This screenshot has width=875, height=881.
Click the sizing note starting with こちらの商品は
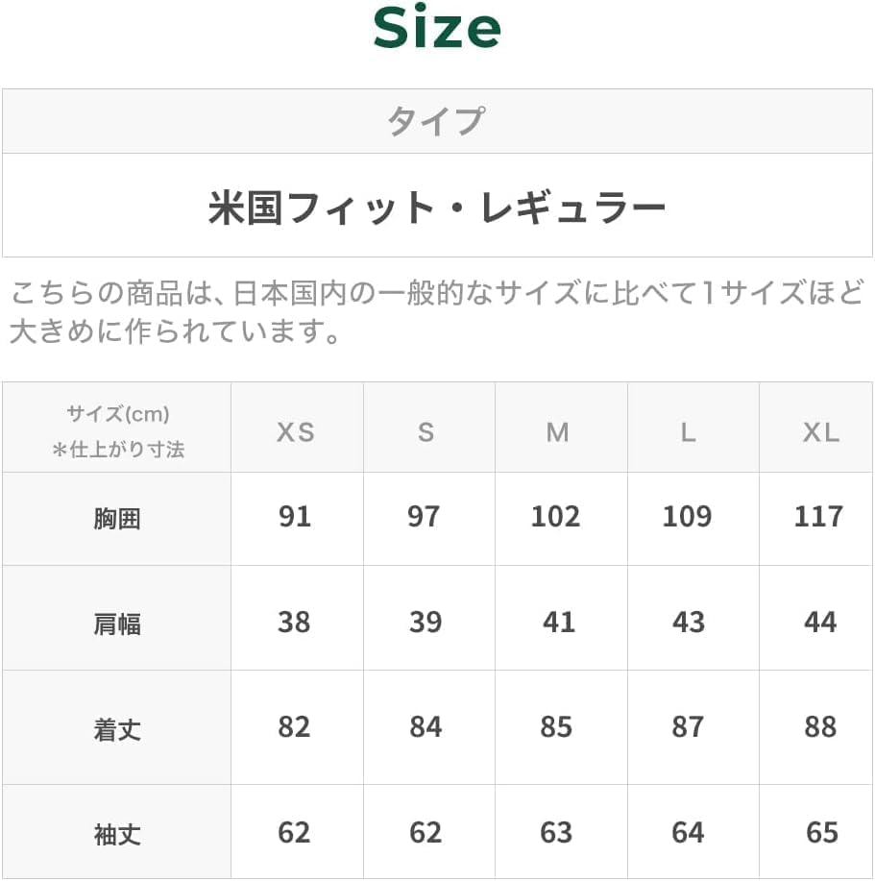(437, 312)
